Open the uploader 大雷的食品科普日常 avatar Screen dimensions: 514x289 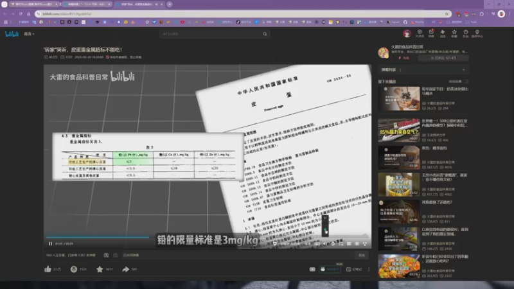pos(383,53)
